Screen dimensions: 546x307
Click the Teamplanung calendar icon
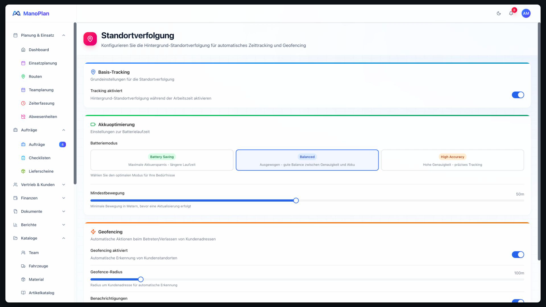23,90
